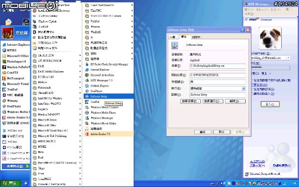Expand the ATI HYDRAVISION submenu
The width and height of the screenshot is (299, 187).
point(57,61)
